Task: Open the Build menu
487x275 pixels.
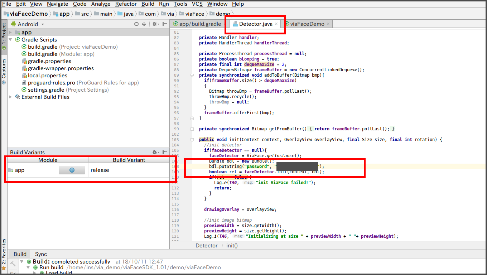Action: tap(148, 4)
